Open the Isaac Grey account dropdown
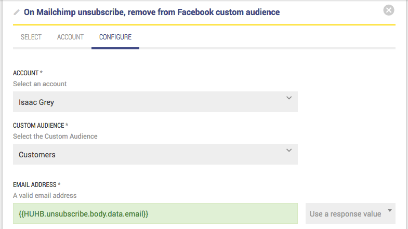The height and width of the screenshot is (229, 408). [x=155, y=102]
